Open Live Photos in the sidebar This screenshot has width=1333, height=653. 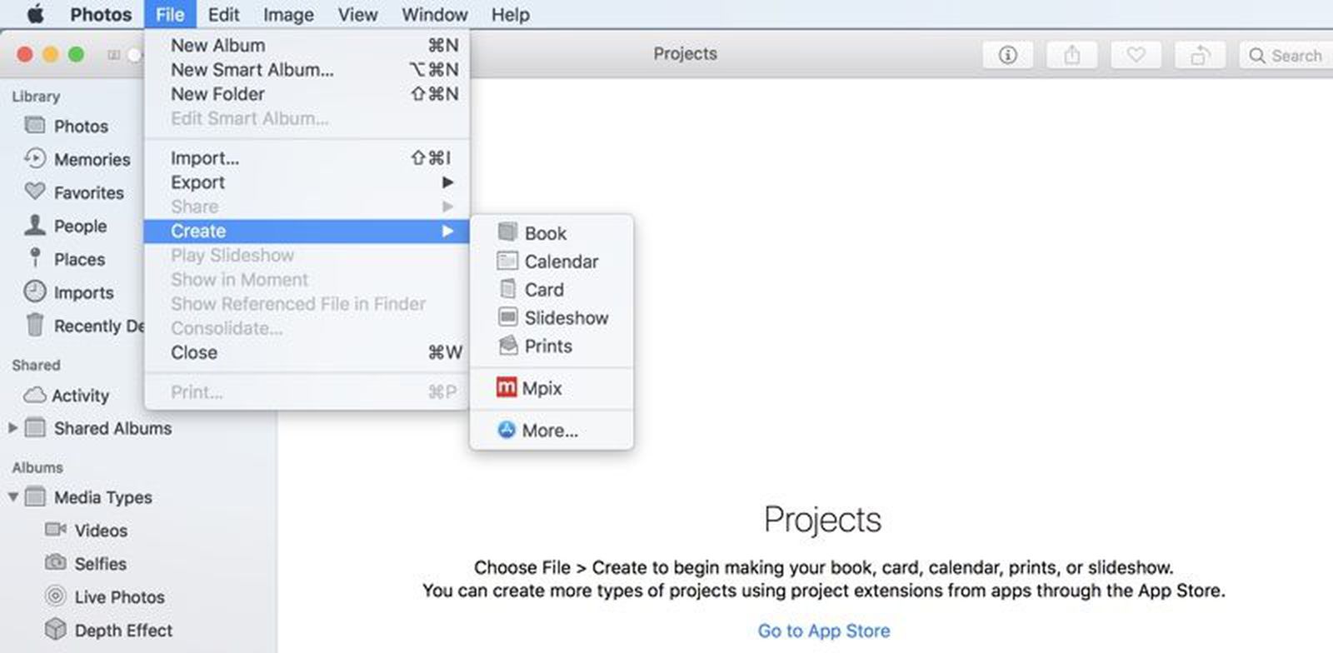(119, 596)
